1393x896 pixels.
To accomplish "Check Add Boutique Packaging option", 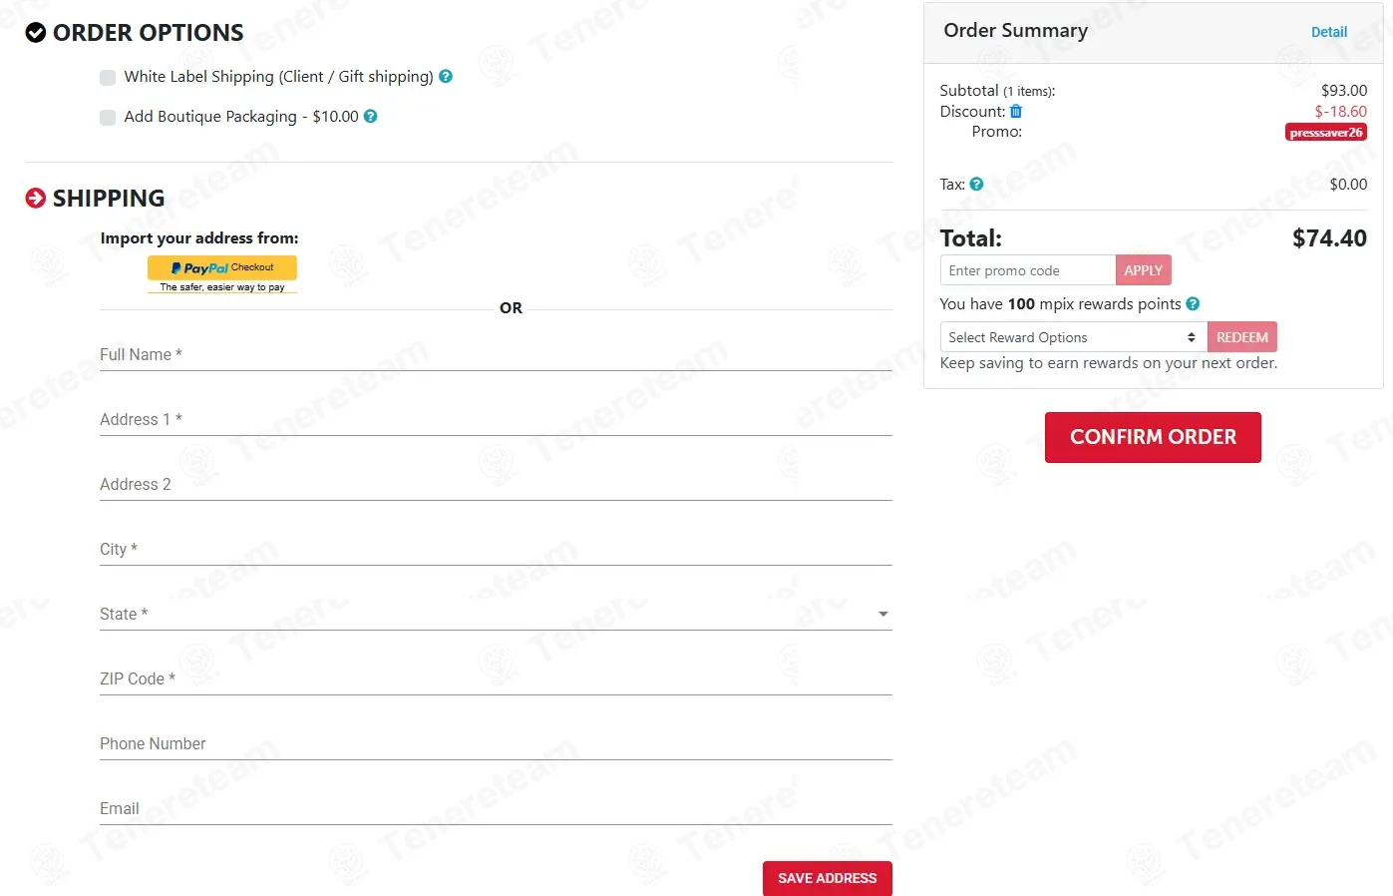I will click(108, 117).
